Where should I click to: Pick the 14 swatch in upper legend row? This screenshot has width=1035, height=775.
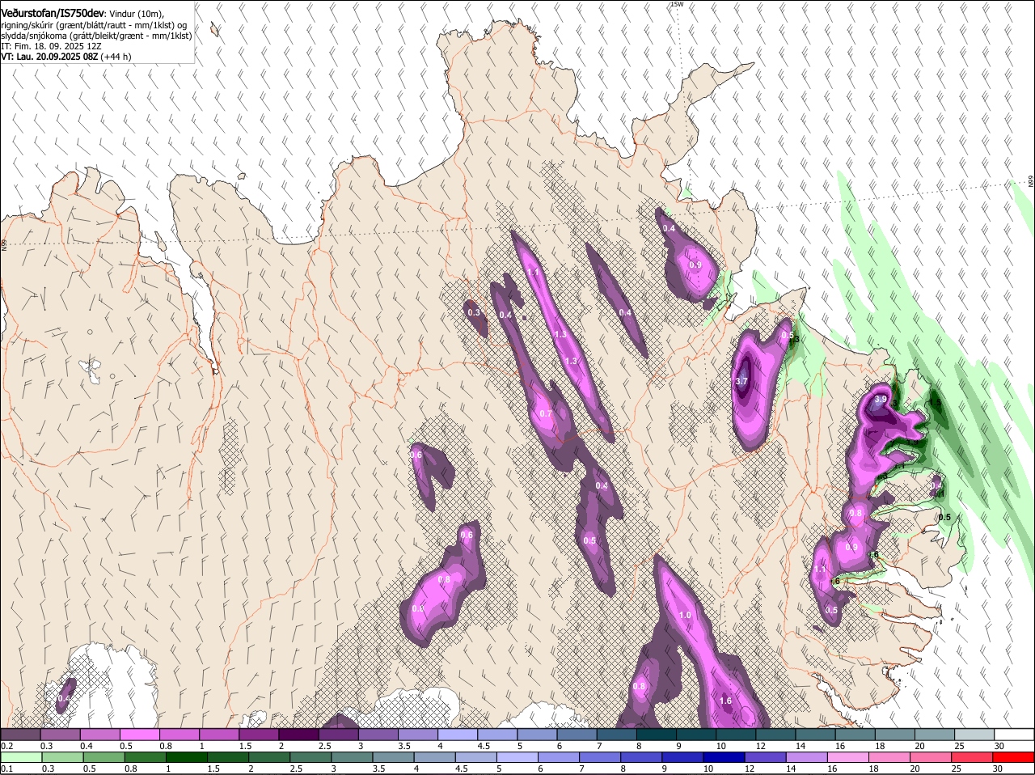click(815, 735)
